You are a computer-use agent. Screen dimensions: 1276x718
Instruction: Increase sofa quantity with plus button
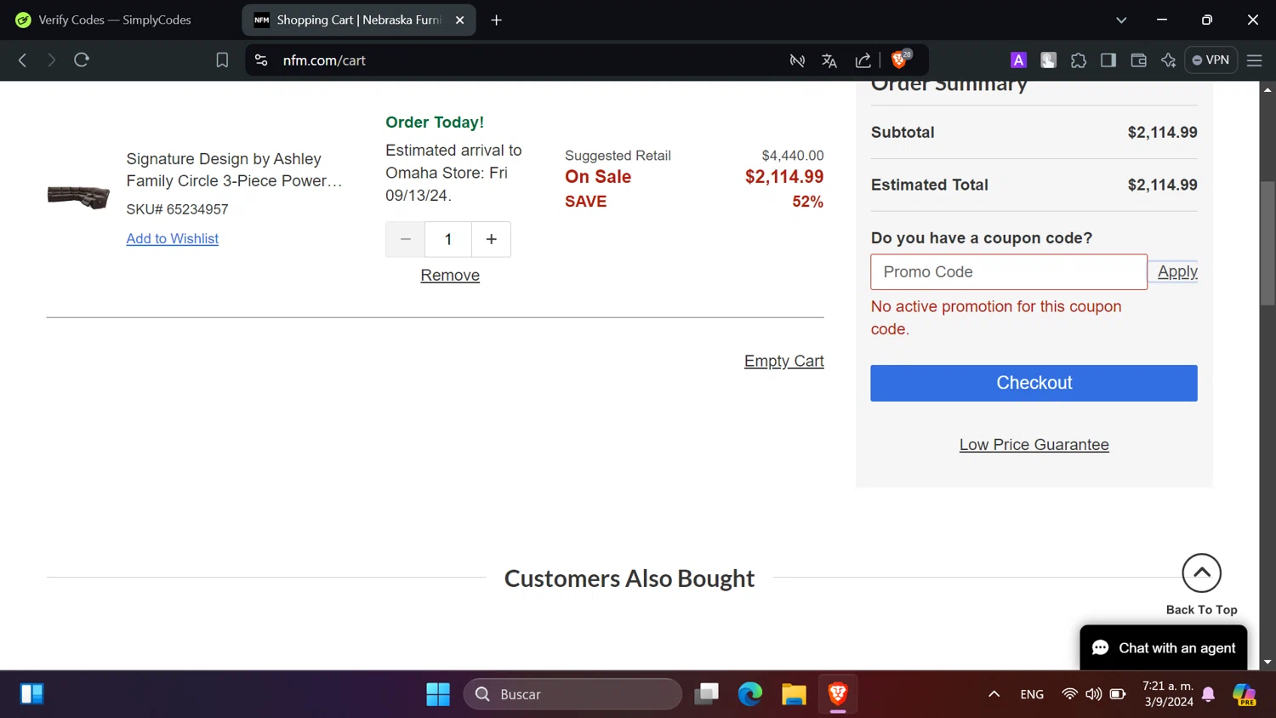tap(491, 240)
